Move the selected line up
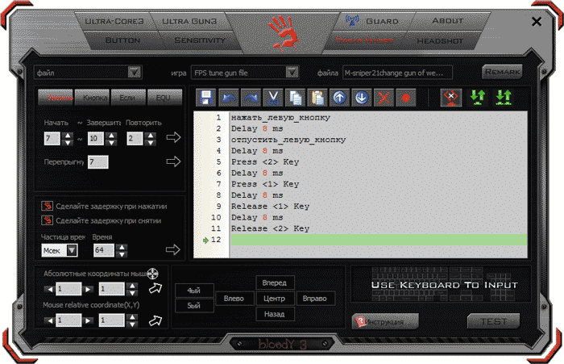The width and height of the screenshot is (564, 364). point(339,98)
